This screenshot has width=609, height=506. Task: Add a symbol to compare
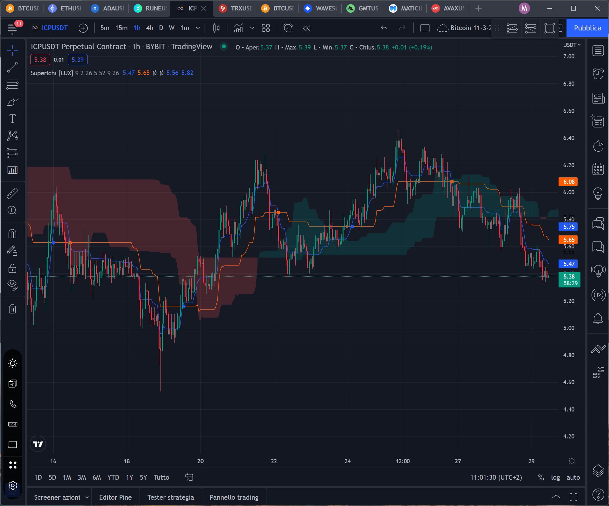pyautogui.click(x=83, y=28)
